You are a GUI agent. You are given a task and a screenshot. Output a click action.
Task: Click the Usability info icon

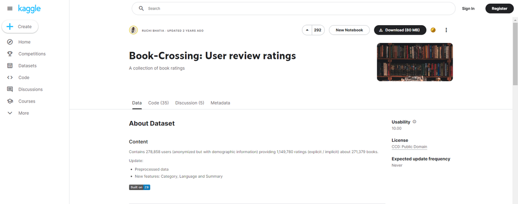point(414,122)
